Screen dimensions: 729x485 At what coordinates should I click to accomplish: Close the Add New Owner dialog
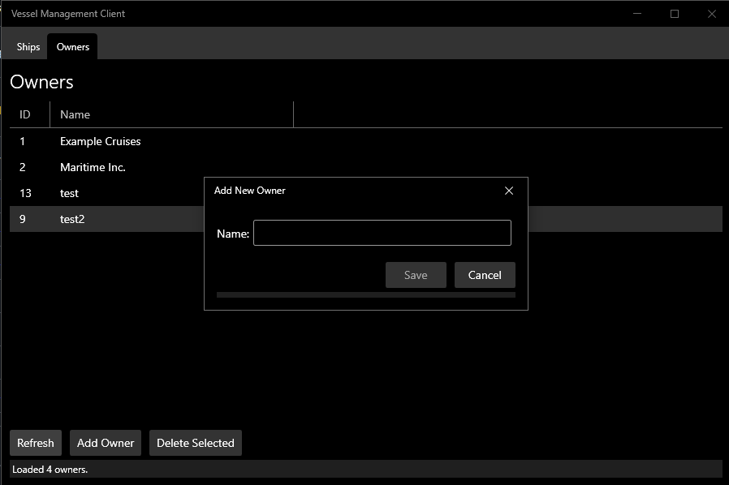(x=509, y=191)
